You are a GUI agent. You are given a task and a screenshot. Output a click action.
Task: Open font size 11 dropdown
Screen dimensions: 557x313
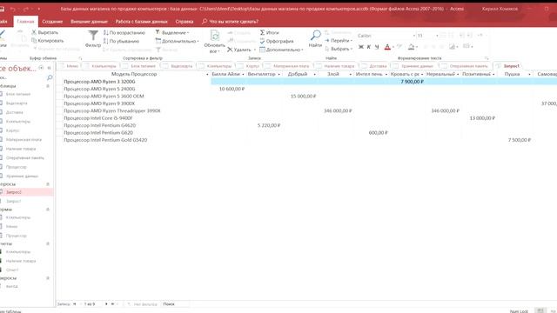[x=437, y=36]
